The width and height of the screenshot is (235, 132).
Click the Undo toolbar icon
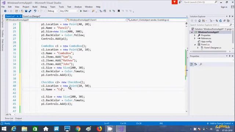35,11
